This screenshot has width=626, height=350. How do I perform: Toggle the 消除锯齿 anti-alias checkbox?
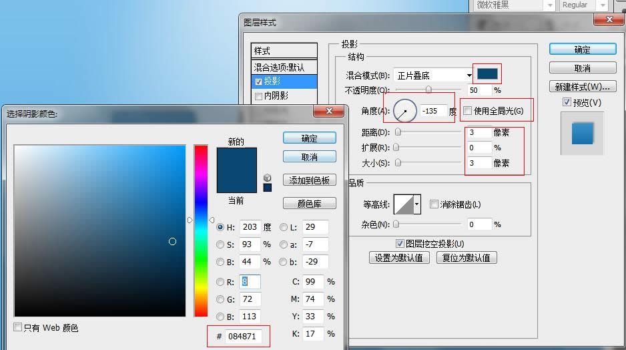[434, 204]
